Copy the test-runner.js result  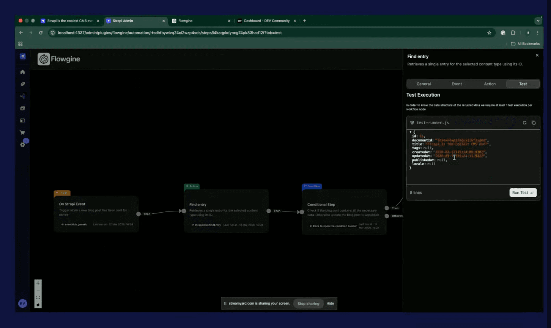(x=533, y=123)
